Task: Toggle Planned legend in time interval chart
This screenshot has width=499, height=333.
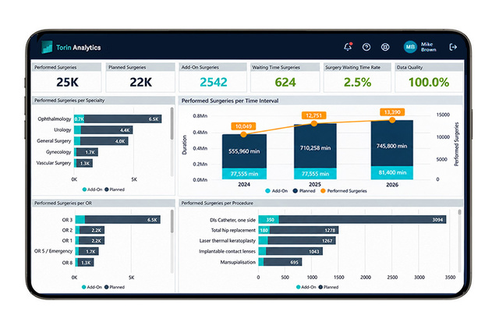Action: (x=303, y=191)
